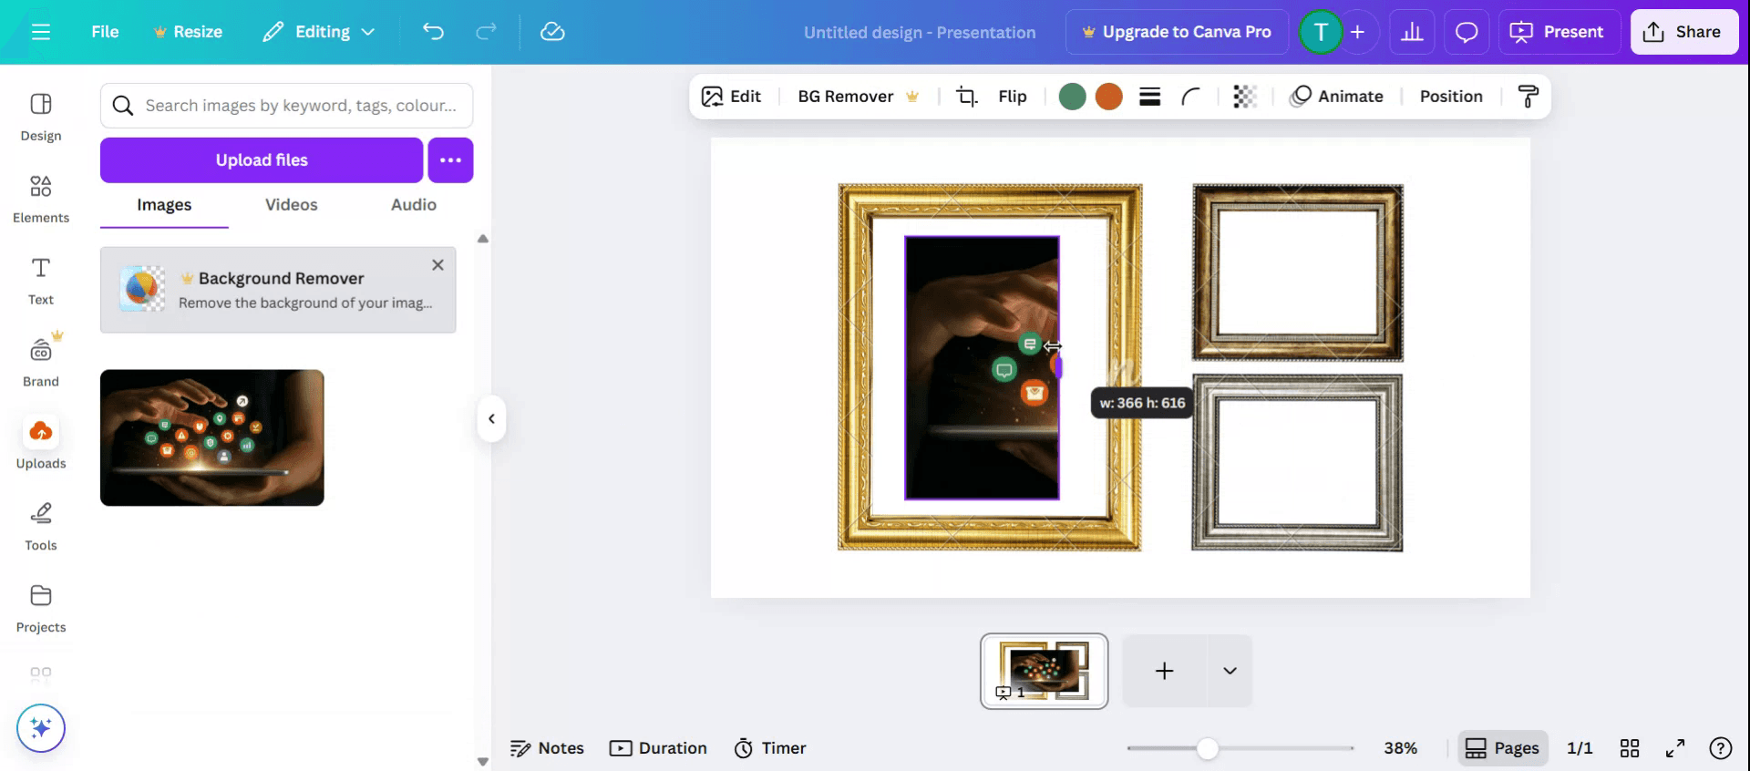
Task: Add a new page with plus
Action: pyautogui.click(x=1165, y=671)
